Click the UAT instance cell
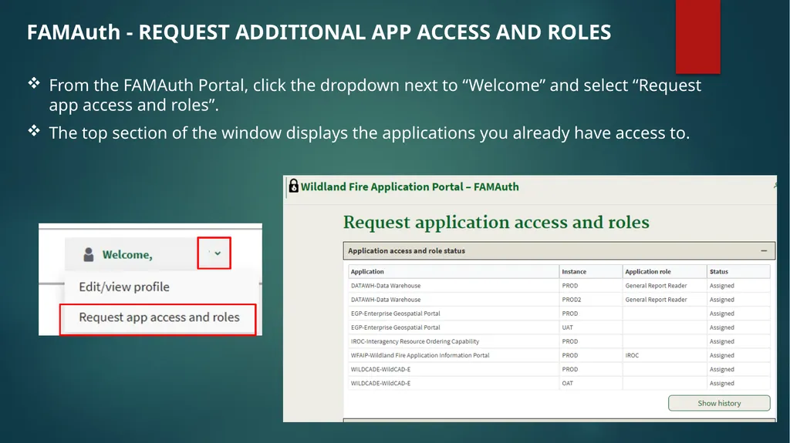The image size is (790, 443). coord(567,327)
